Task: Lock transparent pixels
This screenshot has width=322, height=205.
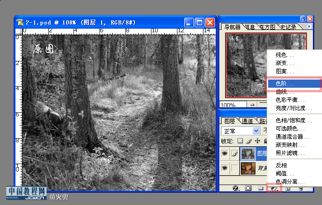Action: pos(240,141)
